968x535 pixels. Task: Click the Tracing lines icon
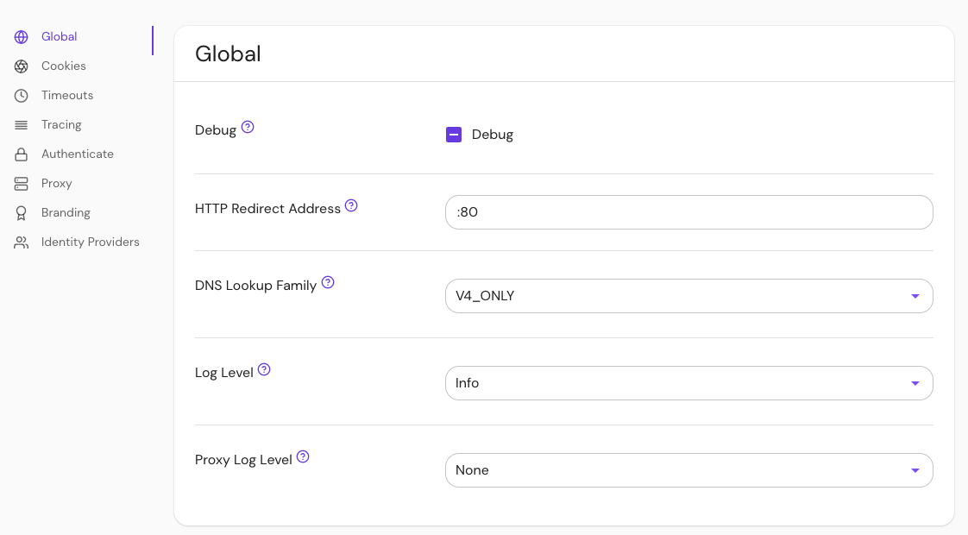pyautogui.click(x=21, y=125)
